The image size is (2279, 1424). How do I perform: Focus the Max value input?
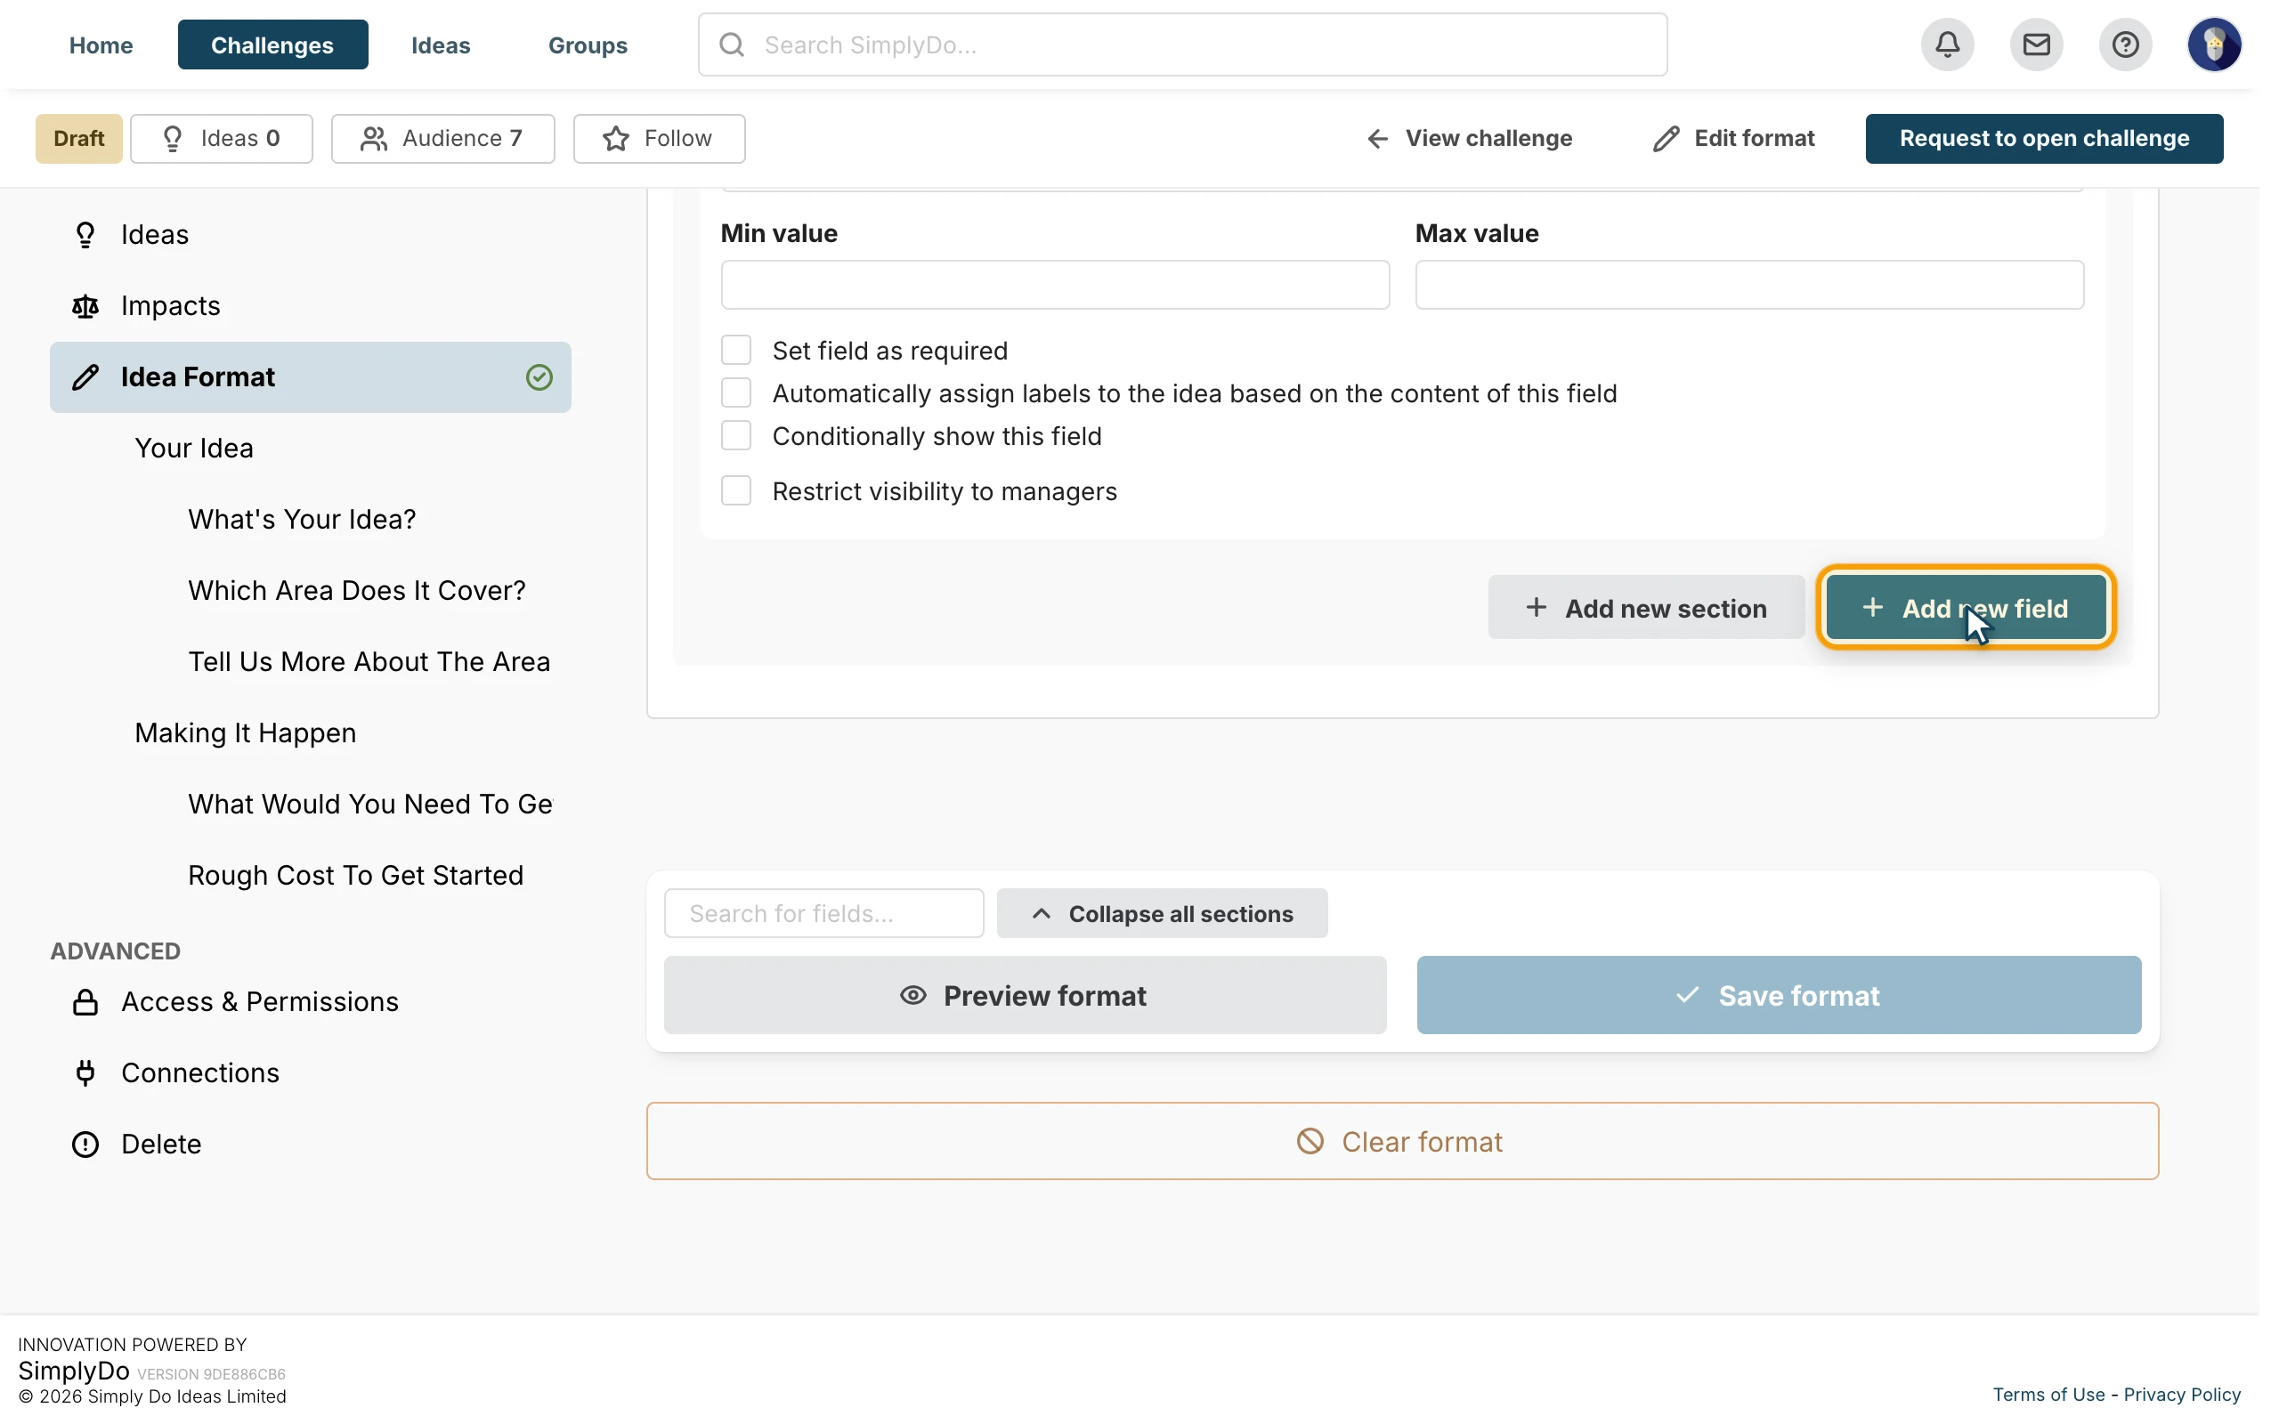[1748, 285]
